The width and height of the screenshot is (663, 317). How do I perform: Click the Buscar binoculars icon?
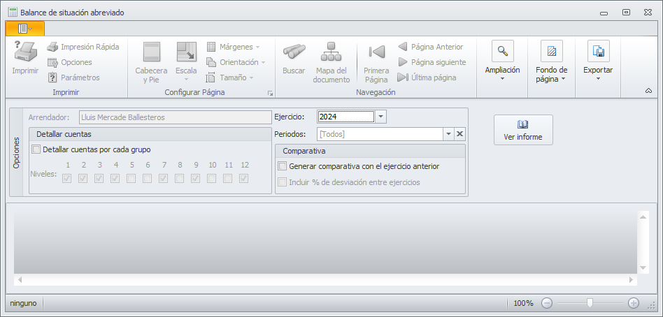tap(294, 51)
